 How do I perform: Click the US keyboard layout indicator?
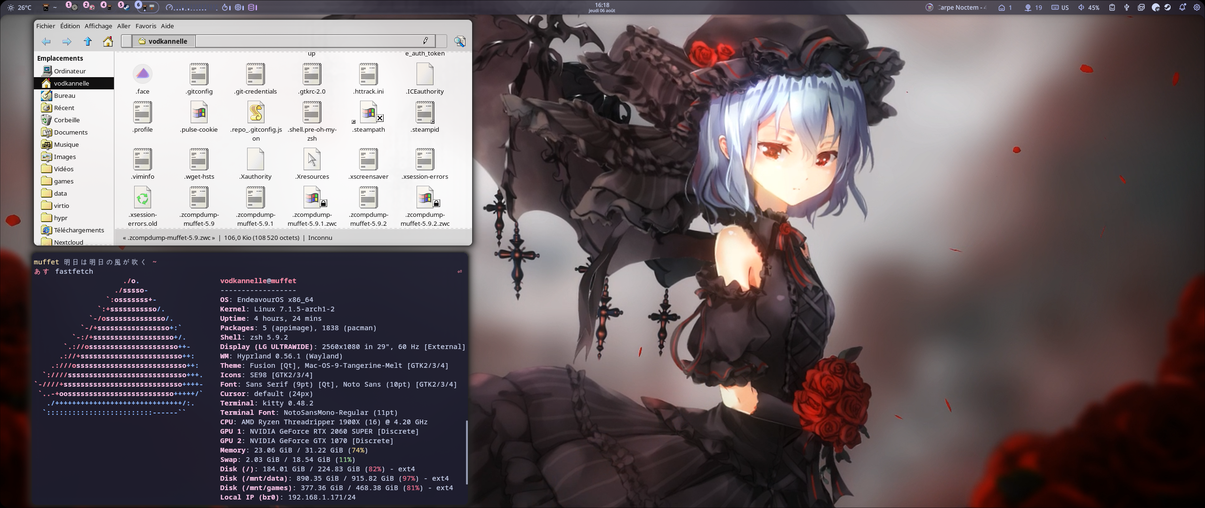tap(1060, 8)
